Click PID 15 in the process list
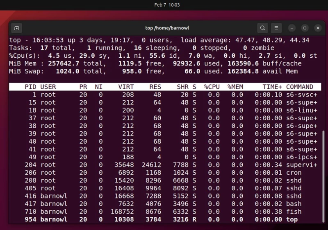The height and width of the screenshot is (230, 328). [32, 102]
